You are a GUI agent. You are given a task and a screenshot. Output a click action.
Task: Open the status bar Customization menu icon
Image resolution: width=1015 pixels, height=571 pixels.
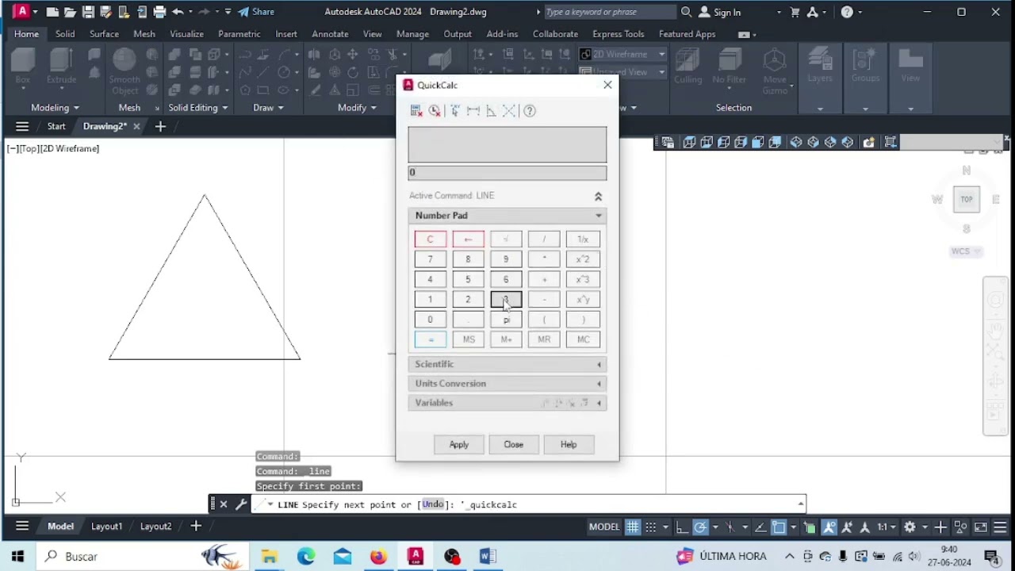pos(1000,527)
